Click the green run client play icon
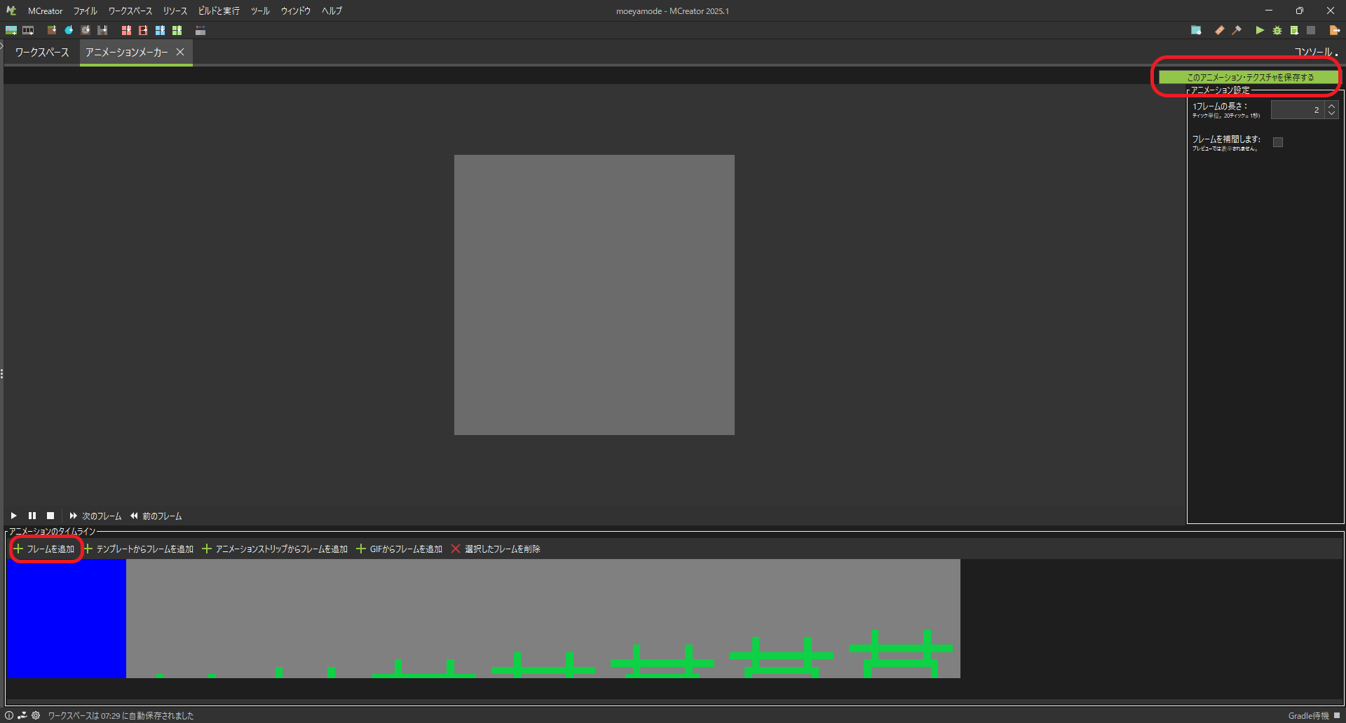 (1260, 30)
